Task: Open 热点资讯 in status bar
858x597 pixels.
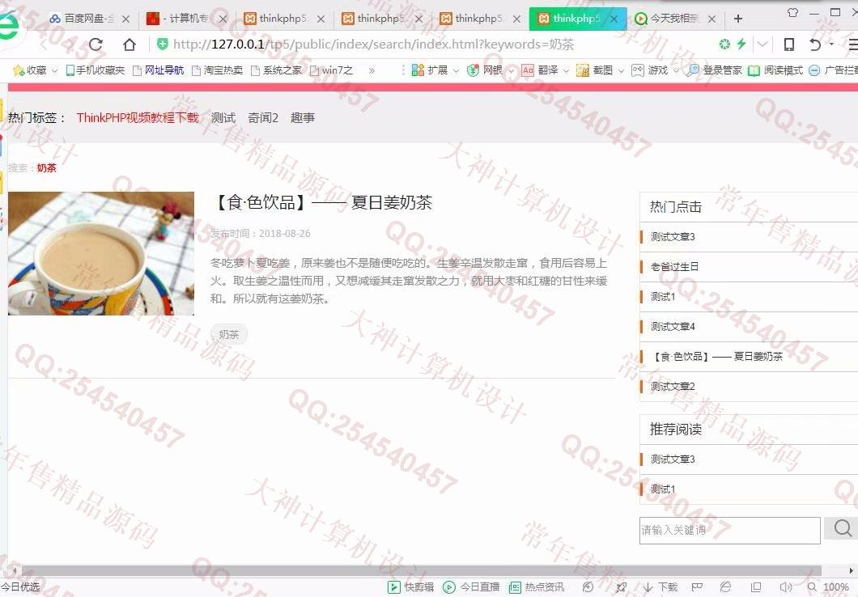Action: (537, 587)
